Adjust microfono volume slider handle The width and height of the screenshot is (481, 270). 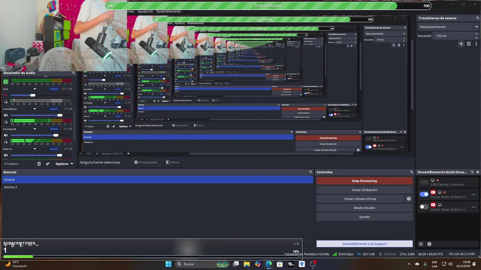(60, 115)
